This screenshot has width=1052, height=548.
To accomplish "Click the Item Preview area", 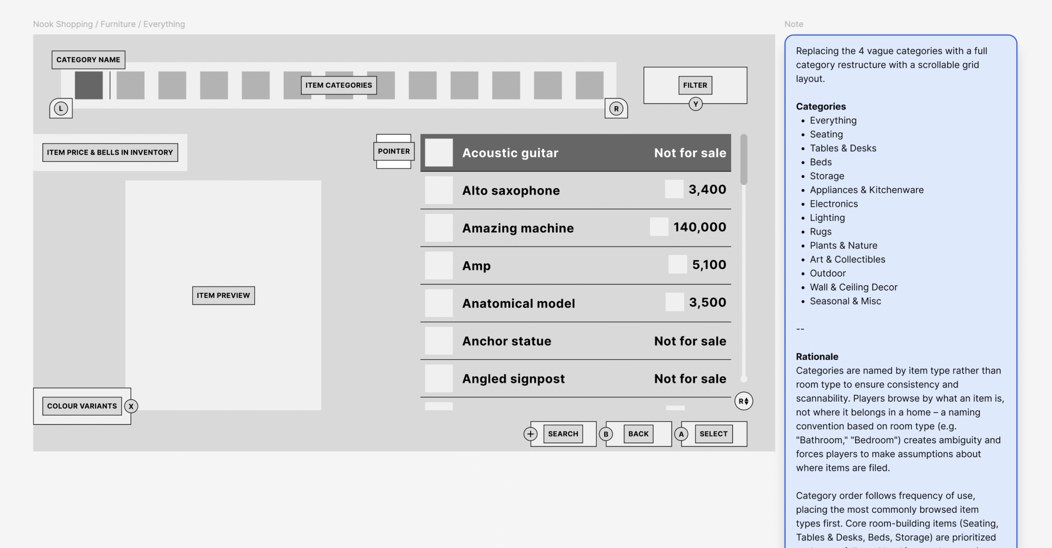I will click(x=223, y=295).
